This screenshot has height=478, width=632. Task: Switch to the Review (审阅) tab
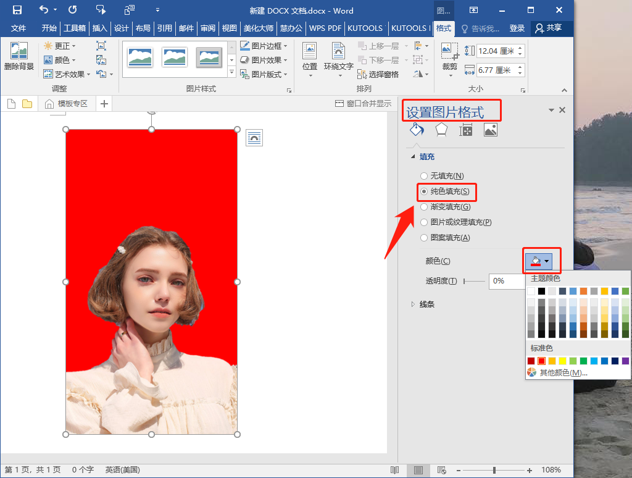(208, 28)
